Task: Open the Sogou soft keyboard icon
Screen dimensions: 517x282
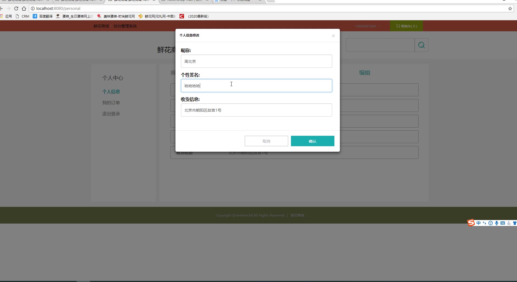Action: click(502, 223)
